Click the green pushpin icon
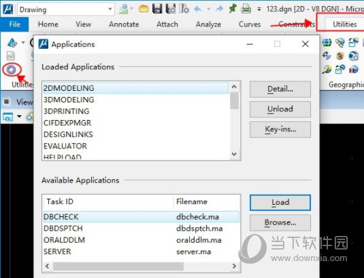The height and width of the screenshot is (278, 364). coord(233,9)
